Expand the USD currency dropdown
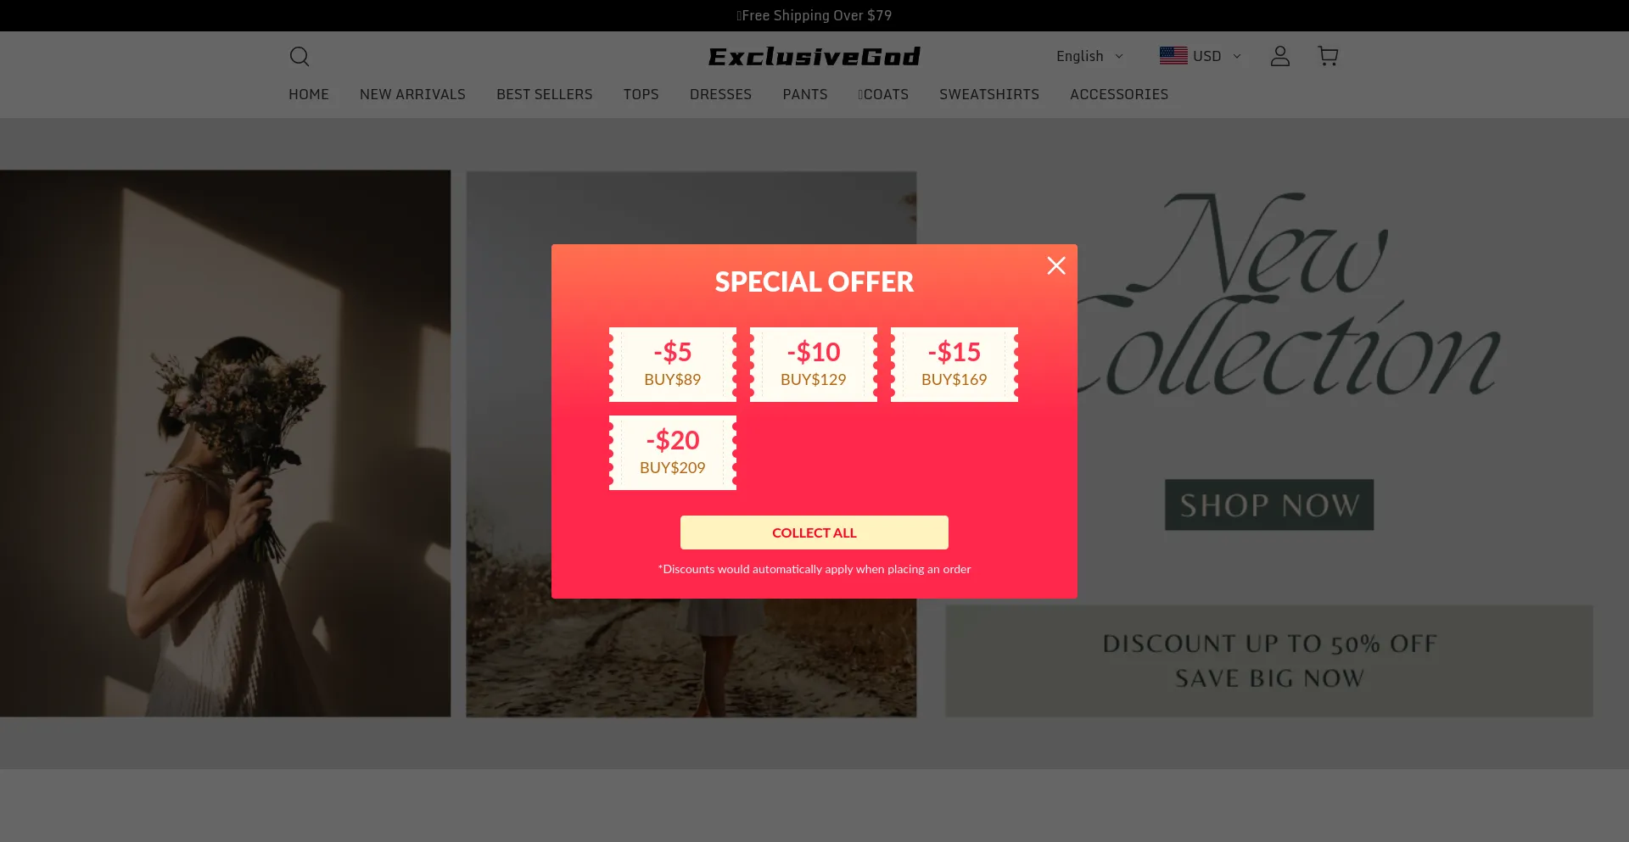This screenshot has width=1629, height=842. (x=1201, y=56)
